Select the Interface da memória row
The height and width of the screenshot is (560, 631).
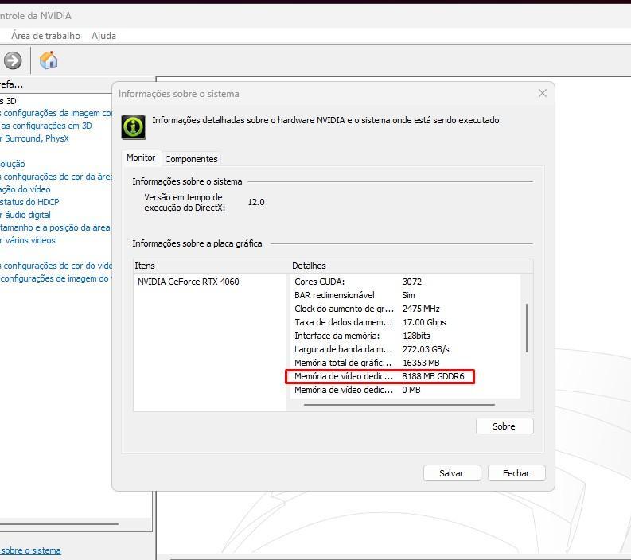click(x=405, y=336)
